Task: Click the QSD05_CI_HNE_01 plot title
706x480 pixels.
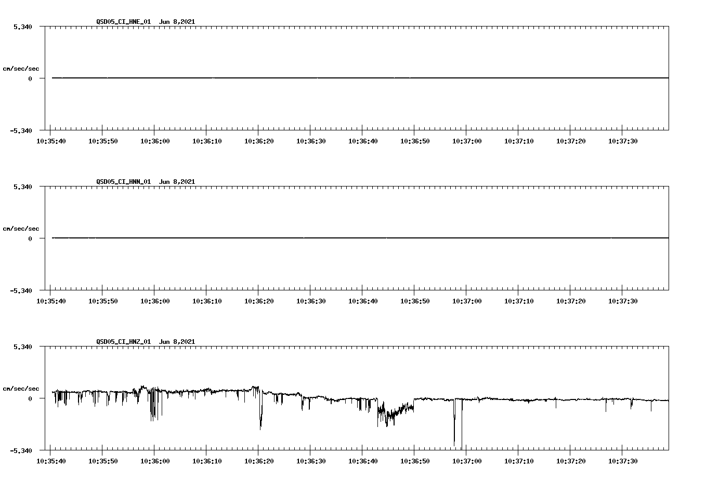Action: (x=146, y=22)
